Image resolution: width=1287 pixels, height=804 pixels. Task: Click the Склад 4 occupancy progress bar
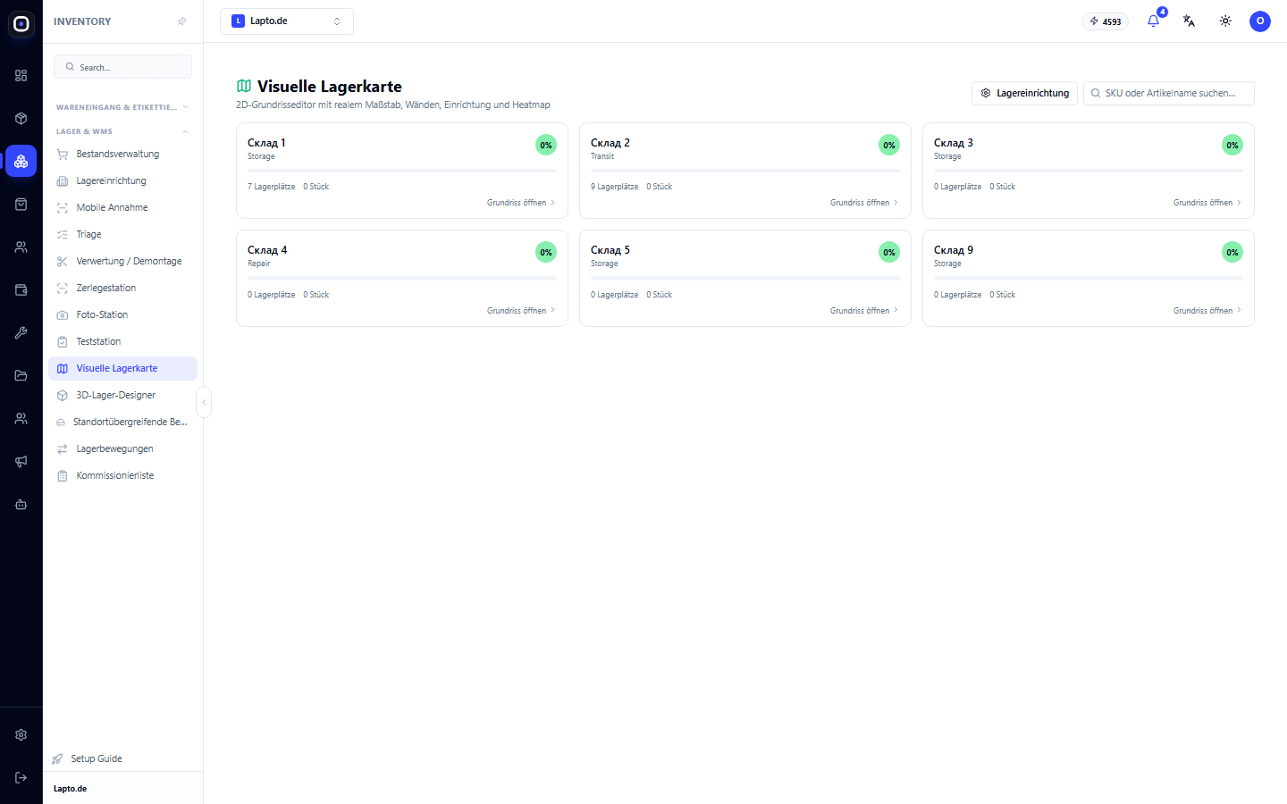click(402, 278)
